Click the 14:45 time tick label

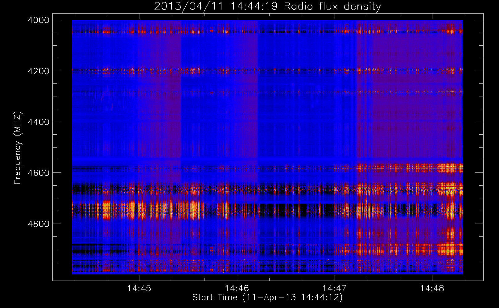tap(139, 289)
